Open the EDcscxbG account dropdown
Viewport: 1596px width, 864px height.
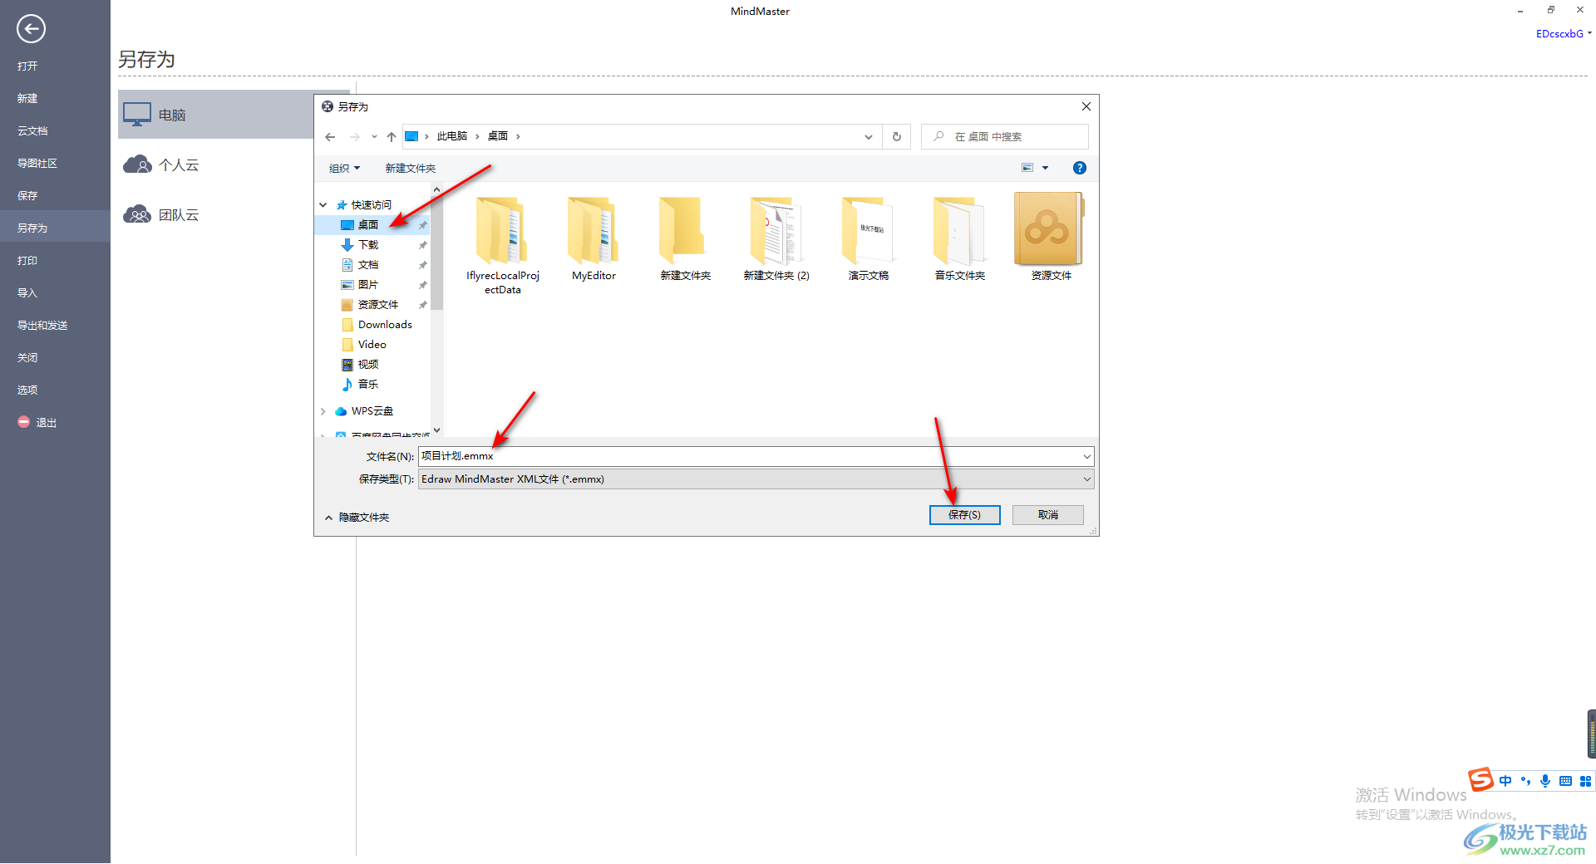pyautogui.click(x=1564, y=34)
